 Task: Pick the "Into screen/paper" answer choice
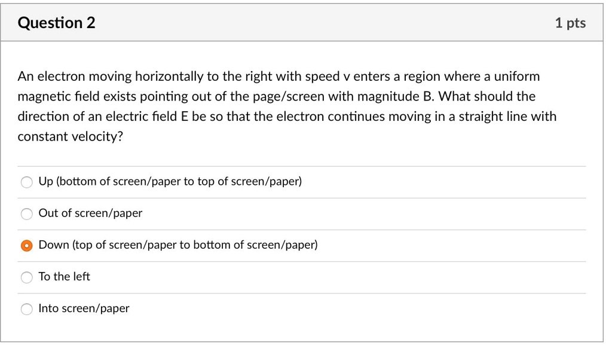(26, 309)
